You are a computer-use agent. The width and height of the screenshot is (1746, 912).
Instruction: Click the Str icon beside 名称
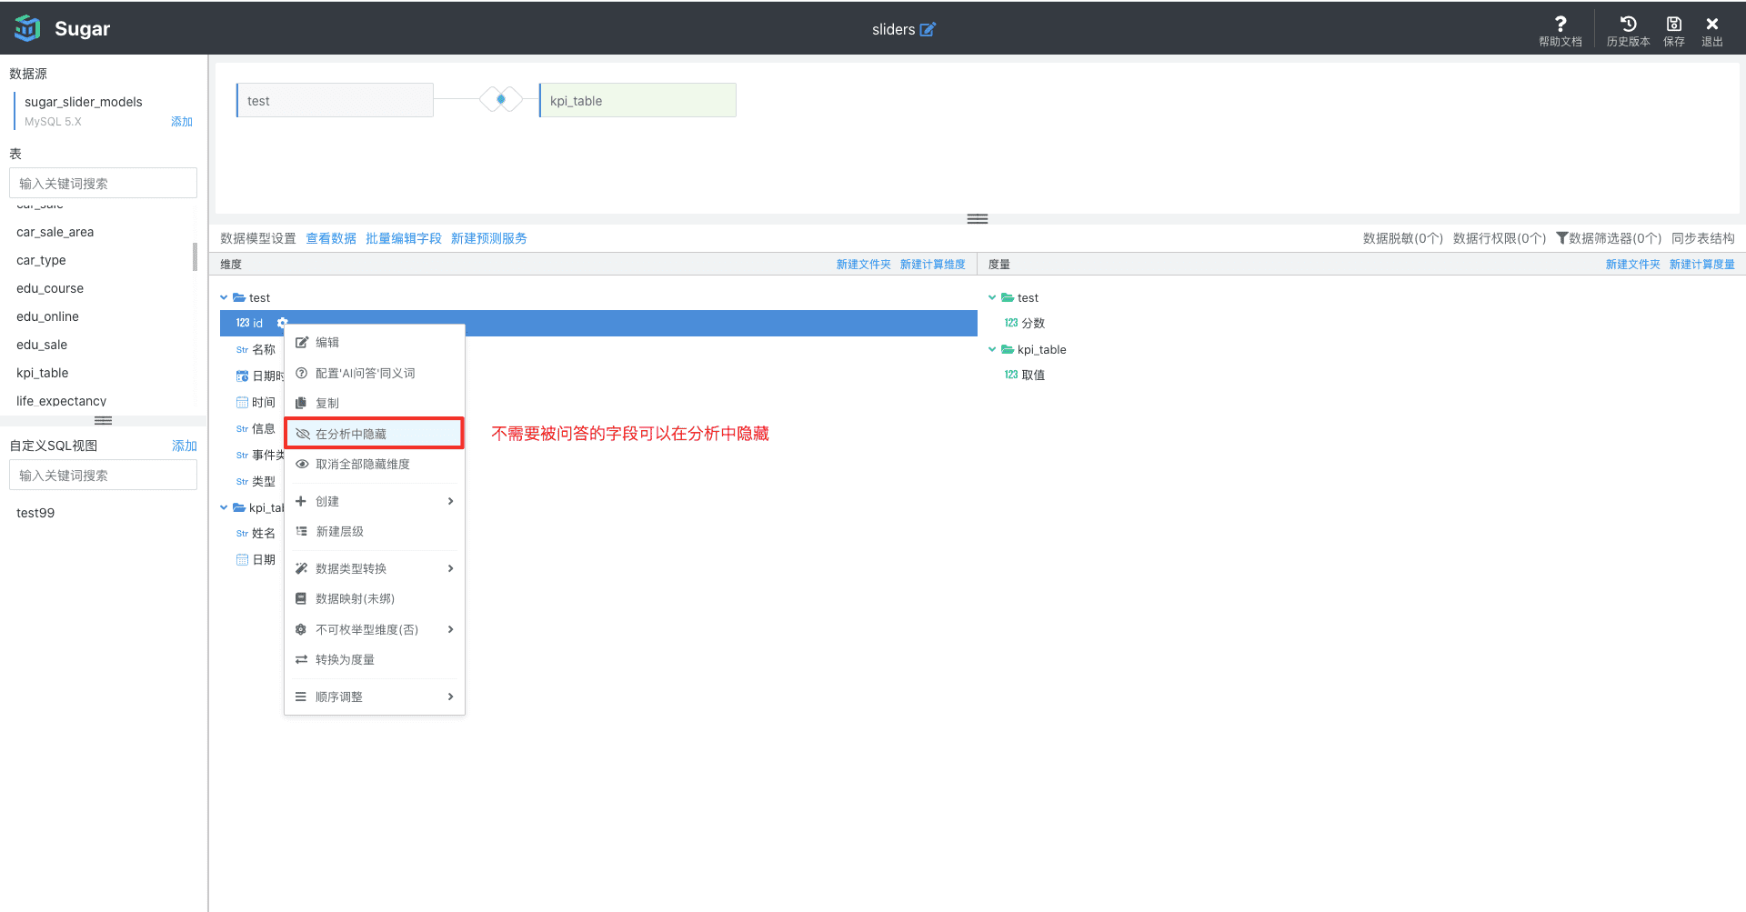pos(242,350)
